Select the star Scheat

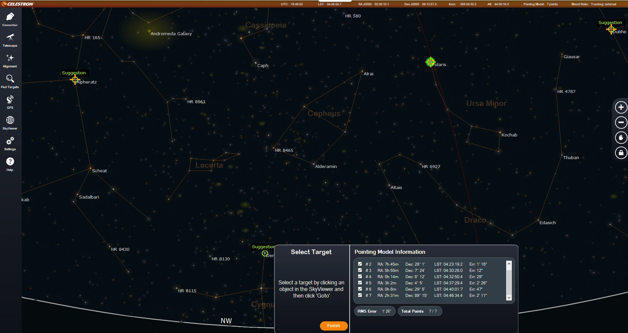coord(99,171)
